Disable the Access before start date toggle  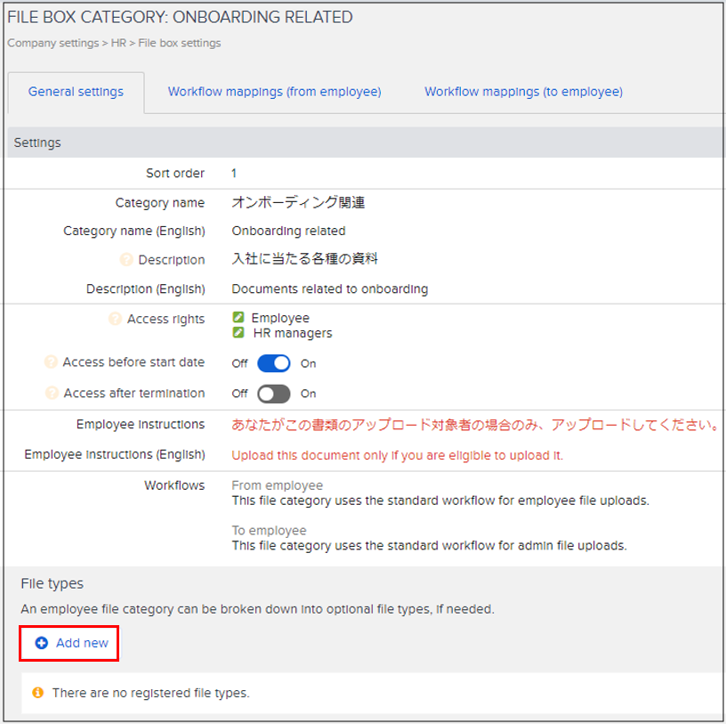(274, 363)
